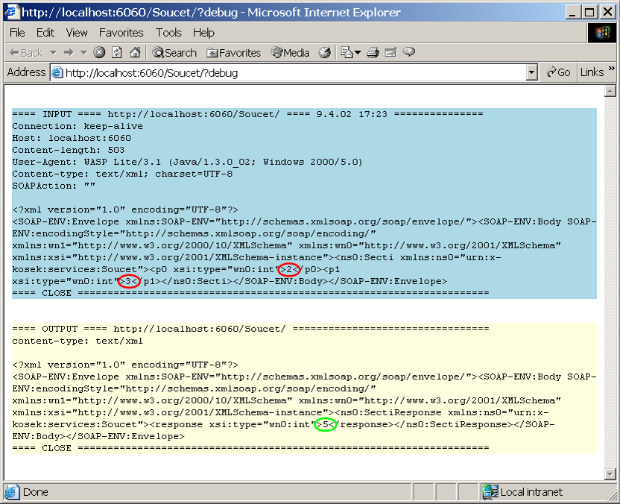Click the Windows logo throbber
Viewport: 620px width, 504px height.
[601, 33]
